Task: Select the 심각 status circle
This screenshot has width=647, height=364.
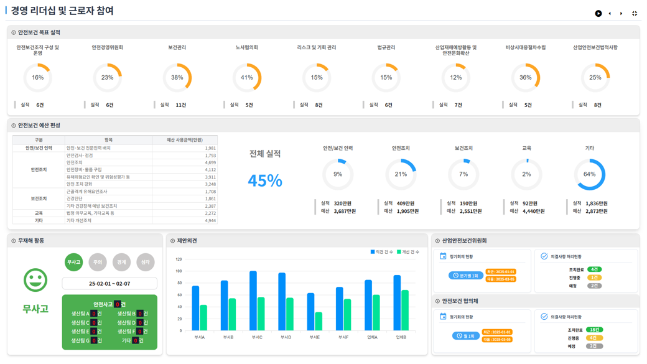Action: coord(146,263)
